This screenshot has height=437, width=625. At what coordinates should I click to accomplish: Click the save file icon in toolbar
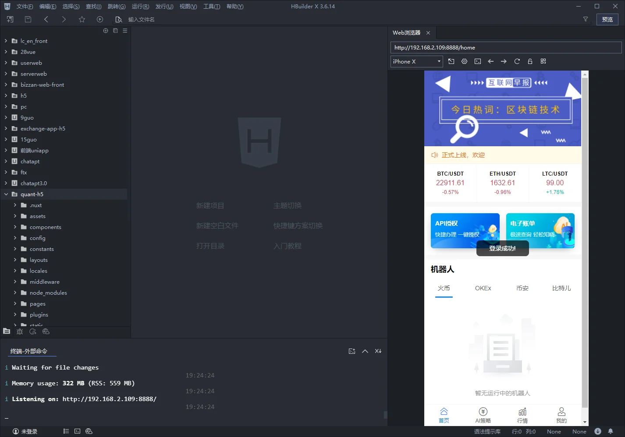[28, 19]
